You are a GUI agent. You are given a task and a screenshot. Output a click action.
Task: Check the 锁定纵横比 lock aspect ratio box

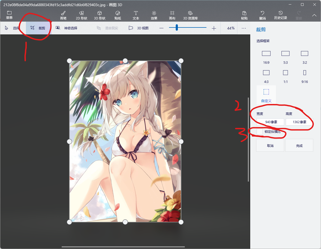(259, 131)
